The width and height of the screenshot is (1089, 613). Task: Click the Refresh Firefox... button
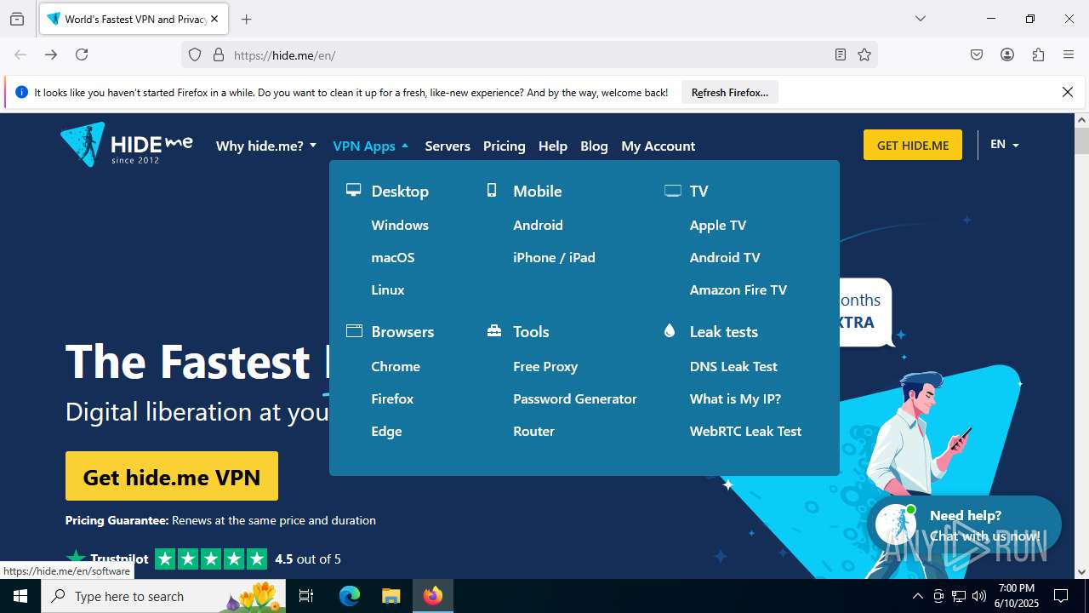coord(730,92)
